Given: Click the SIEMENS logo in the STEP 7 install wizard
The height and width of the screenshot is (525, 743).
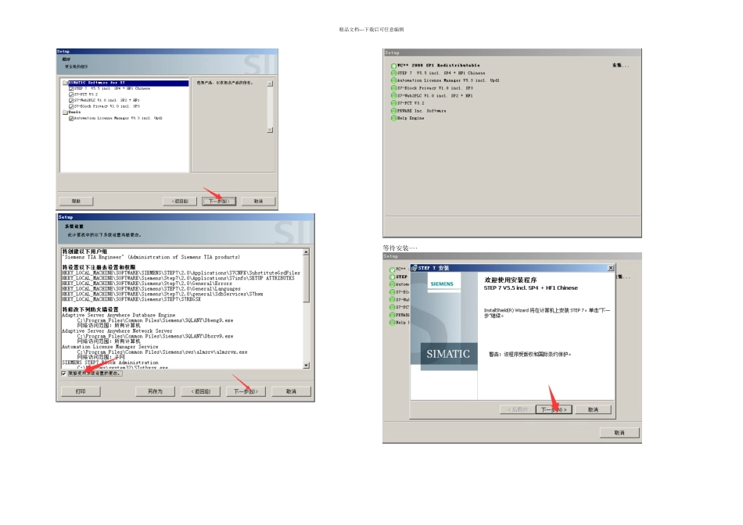Looking at the screenshot, I should click(442, 284).
